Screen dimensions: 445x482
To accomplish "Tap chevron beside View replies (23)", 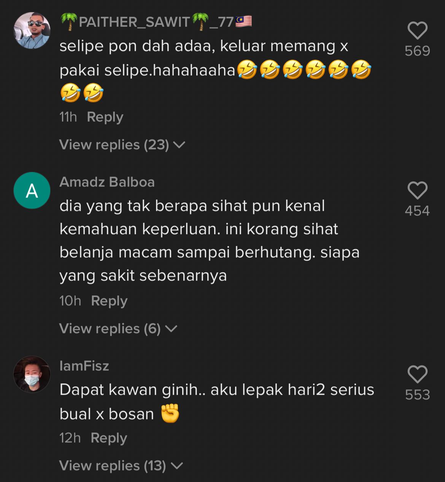I will point(179,145).
